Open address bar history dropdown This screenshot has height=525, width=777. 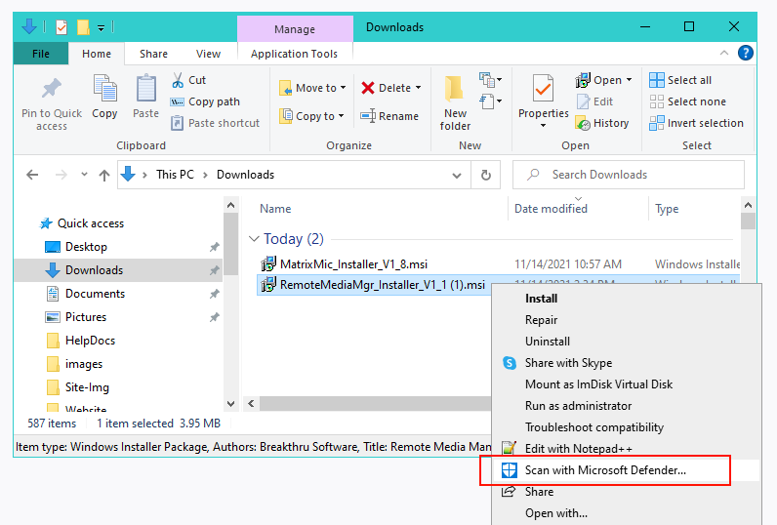click(457, 175)
